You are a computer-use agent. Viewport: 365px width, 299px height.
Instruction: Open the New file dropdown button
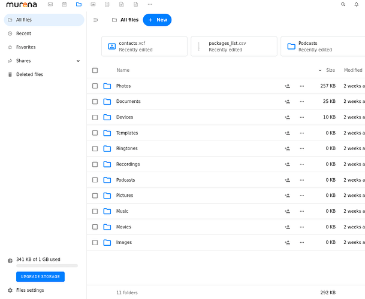157,20
